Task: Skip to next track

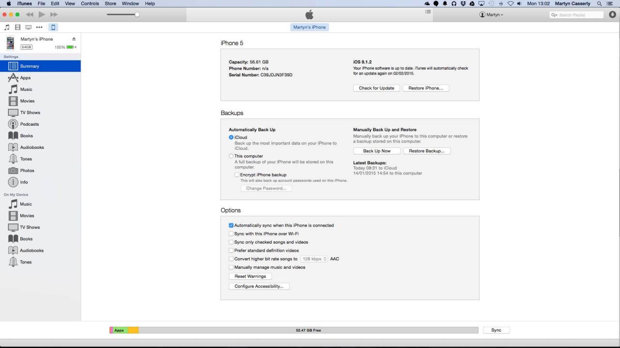Action: [x=54, y=14]
